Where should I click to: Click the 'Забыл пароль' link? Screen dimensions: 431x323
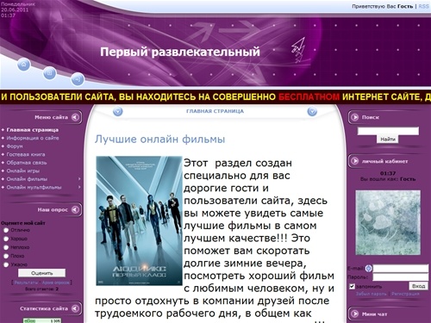point(372,294)
